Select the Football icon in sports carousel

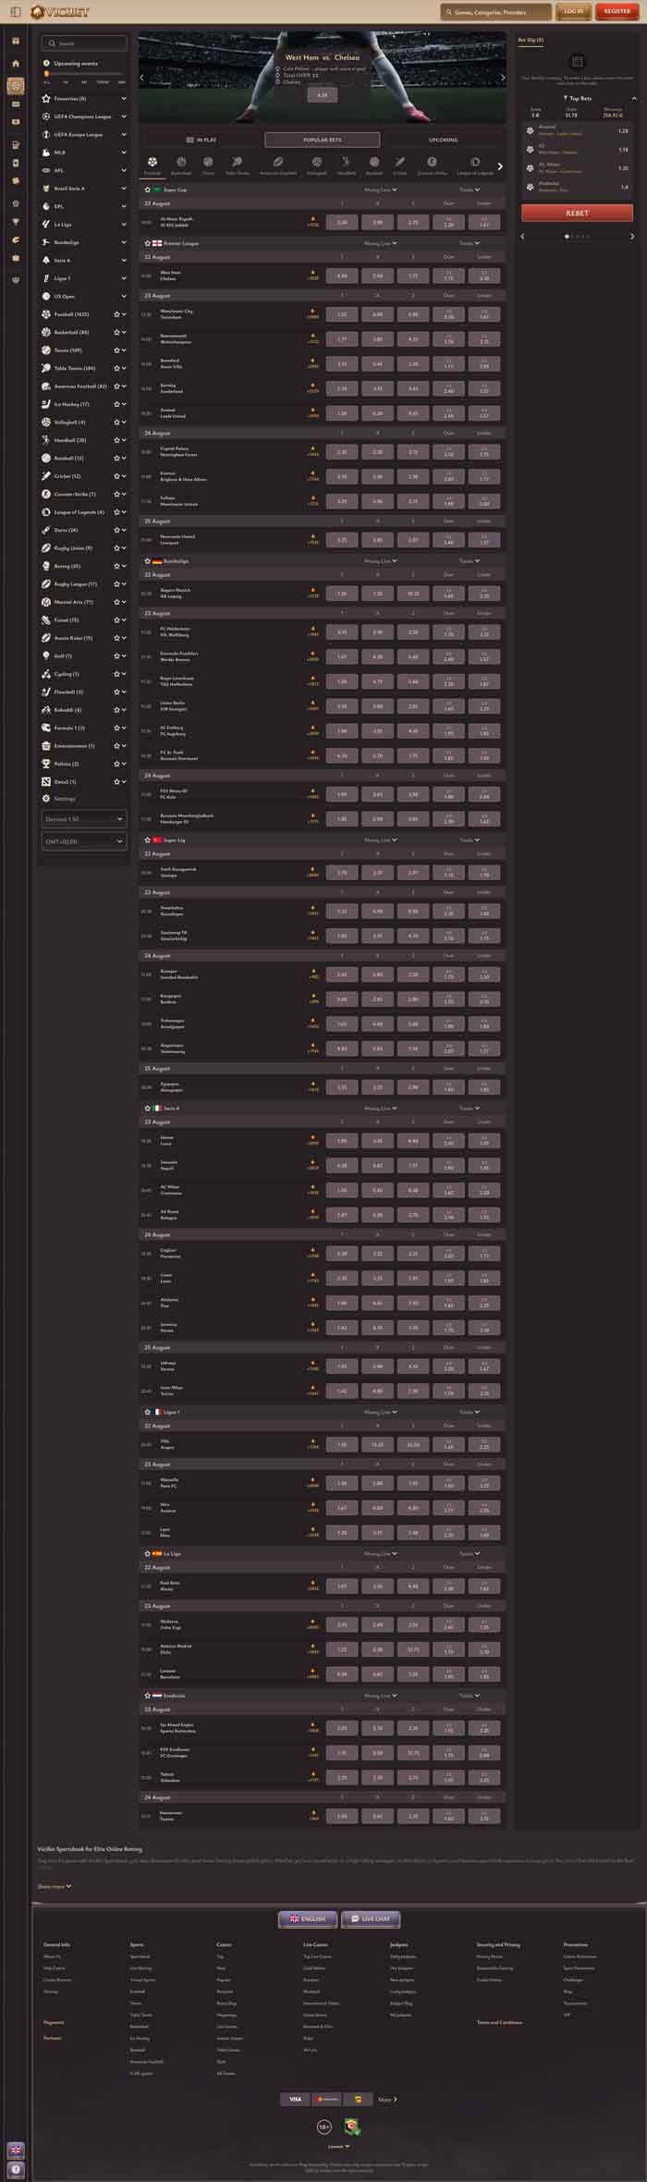point(153,162)
